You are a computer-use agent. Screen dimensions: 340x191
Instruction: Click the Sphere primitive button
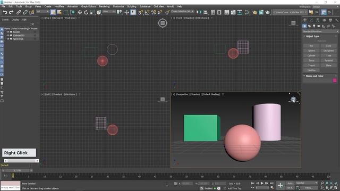click(311, 51)
